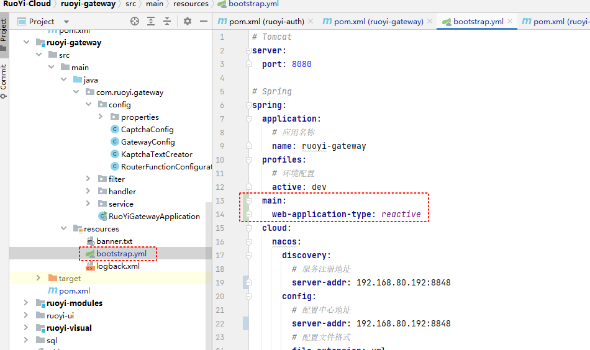Click the ruoyi-gateway application name value

pyautogui.click(x=334, y=146)
